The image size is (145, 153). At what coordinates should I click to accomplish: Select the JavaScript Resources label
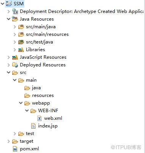43,57
